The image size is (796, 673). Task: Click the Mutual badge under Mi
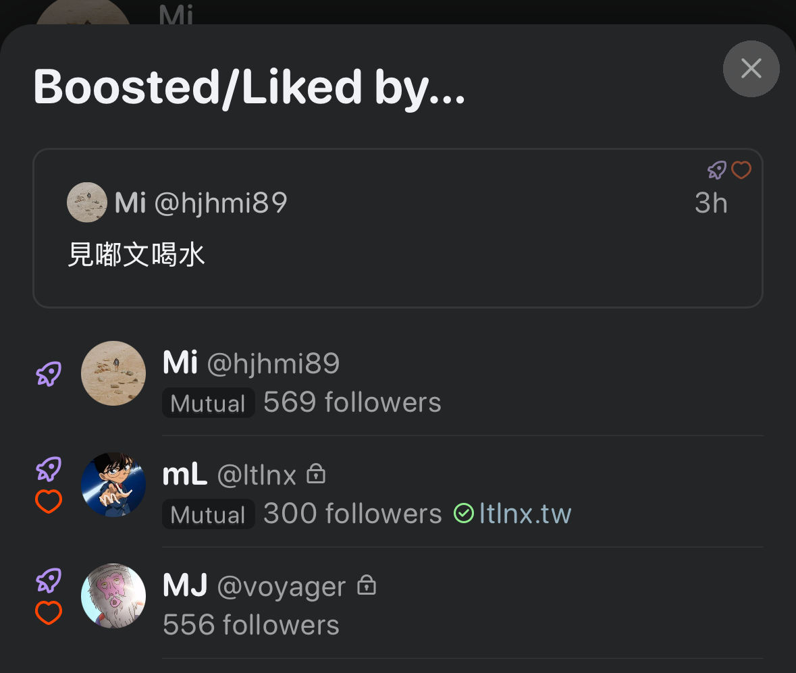tap(208, 403)
